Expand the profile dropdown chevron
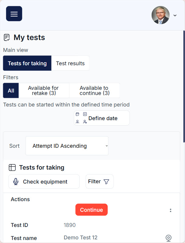185x243 pixels. click(175, 15)
